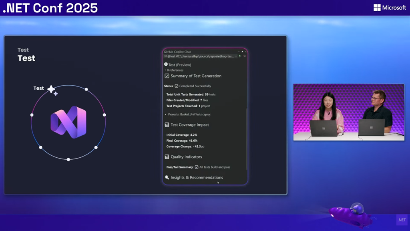Click the sparkle icon beside Test label

click(x=52, y=90)
